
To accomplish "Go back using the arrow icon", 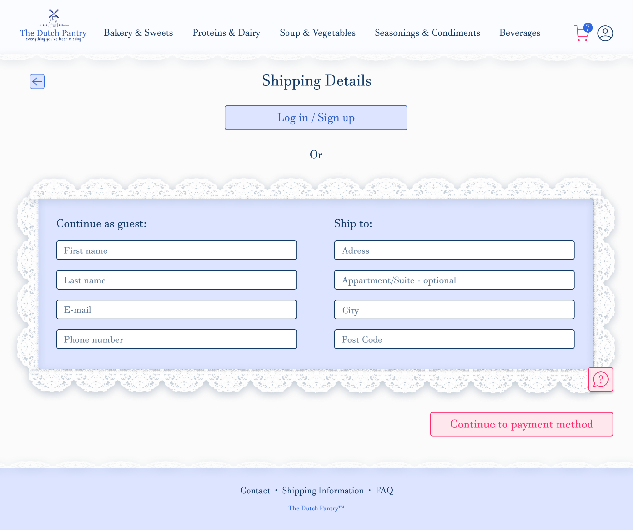I will coord(37,81).
